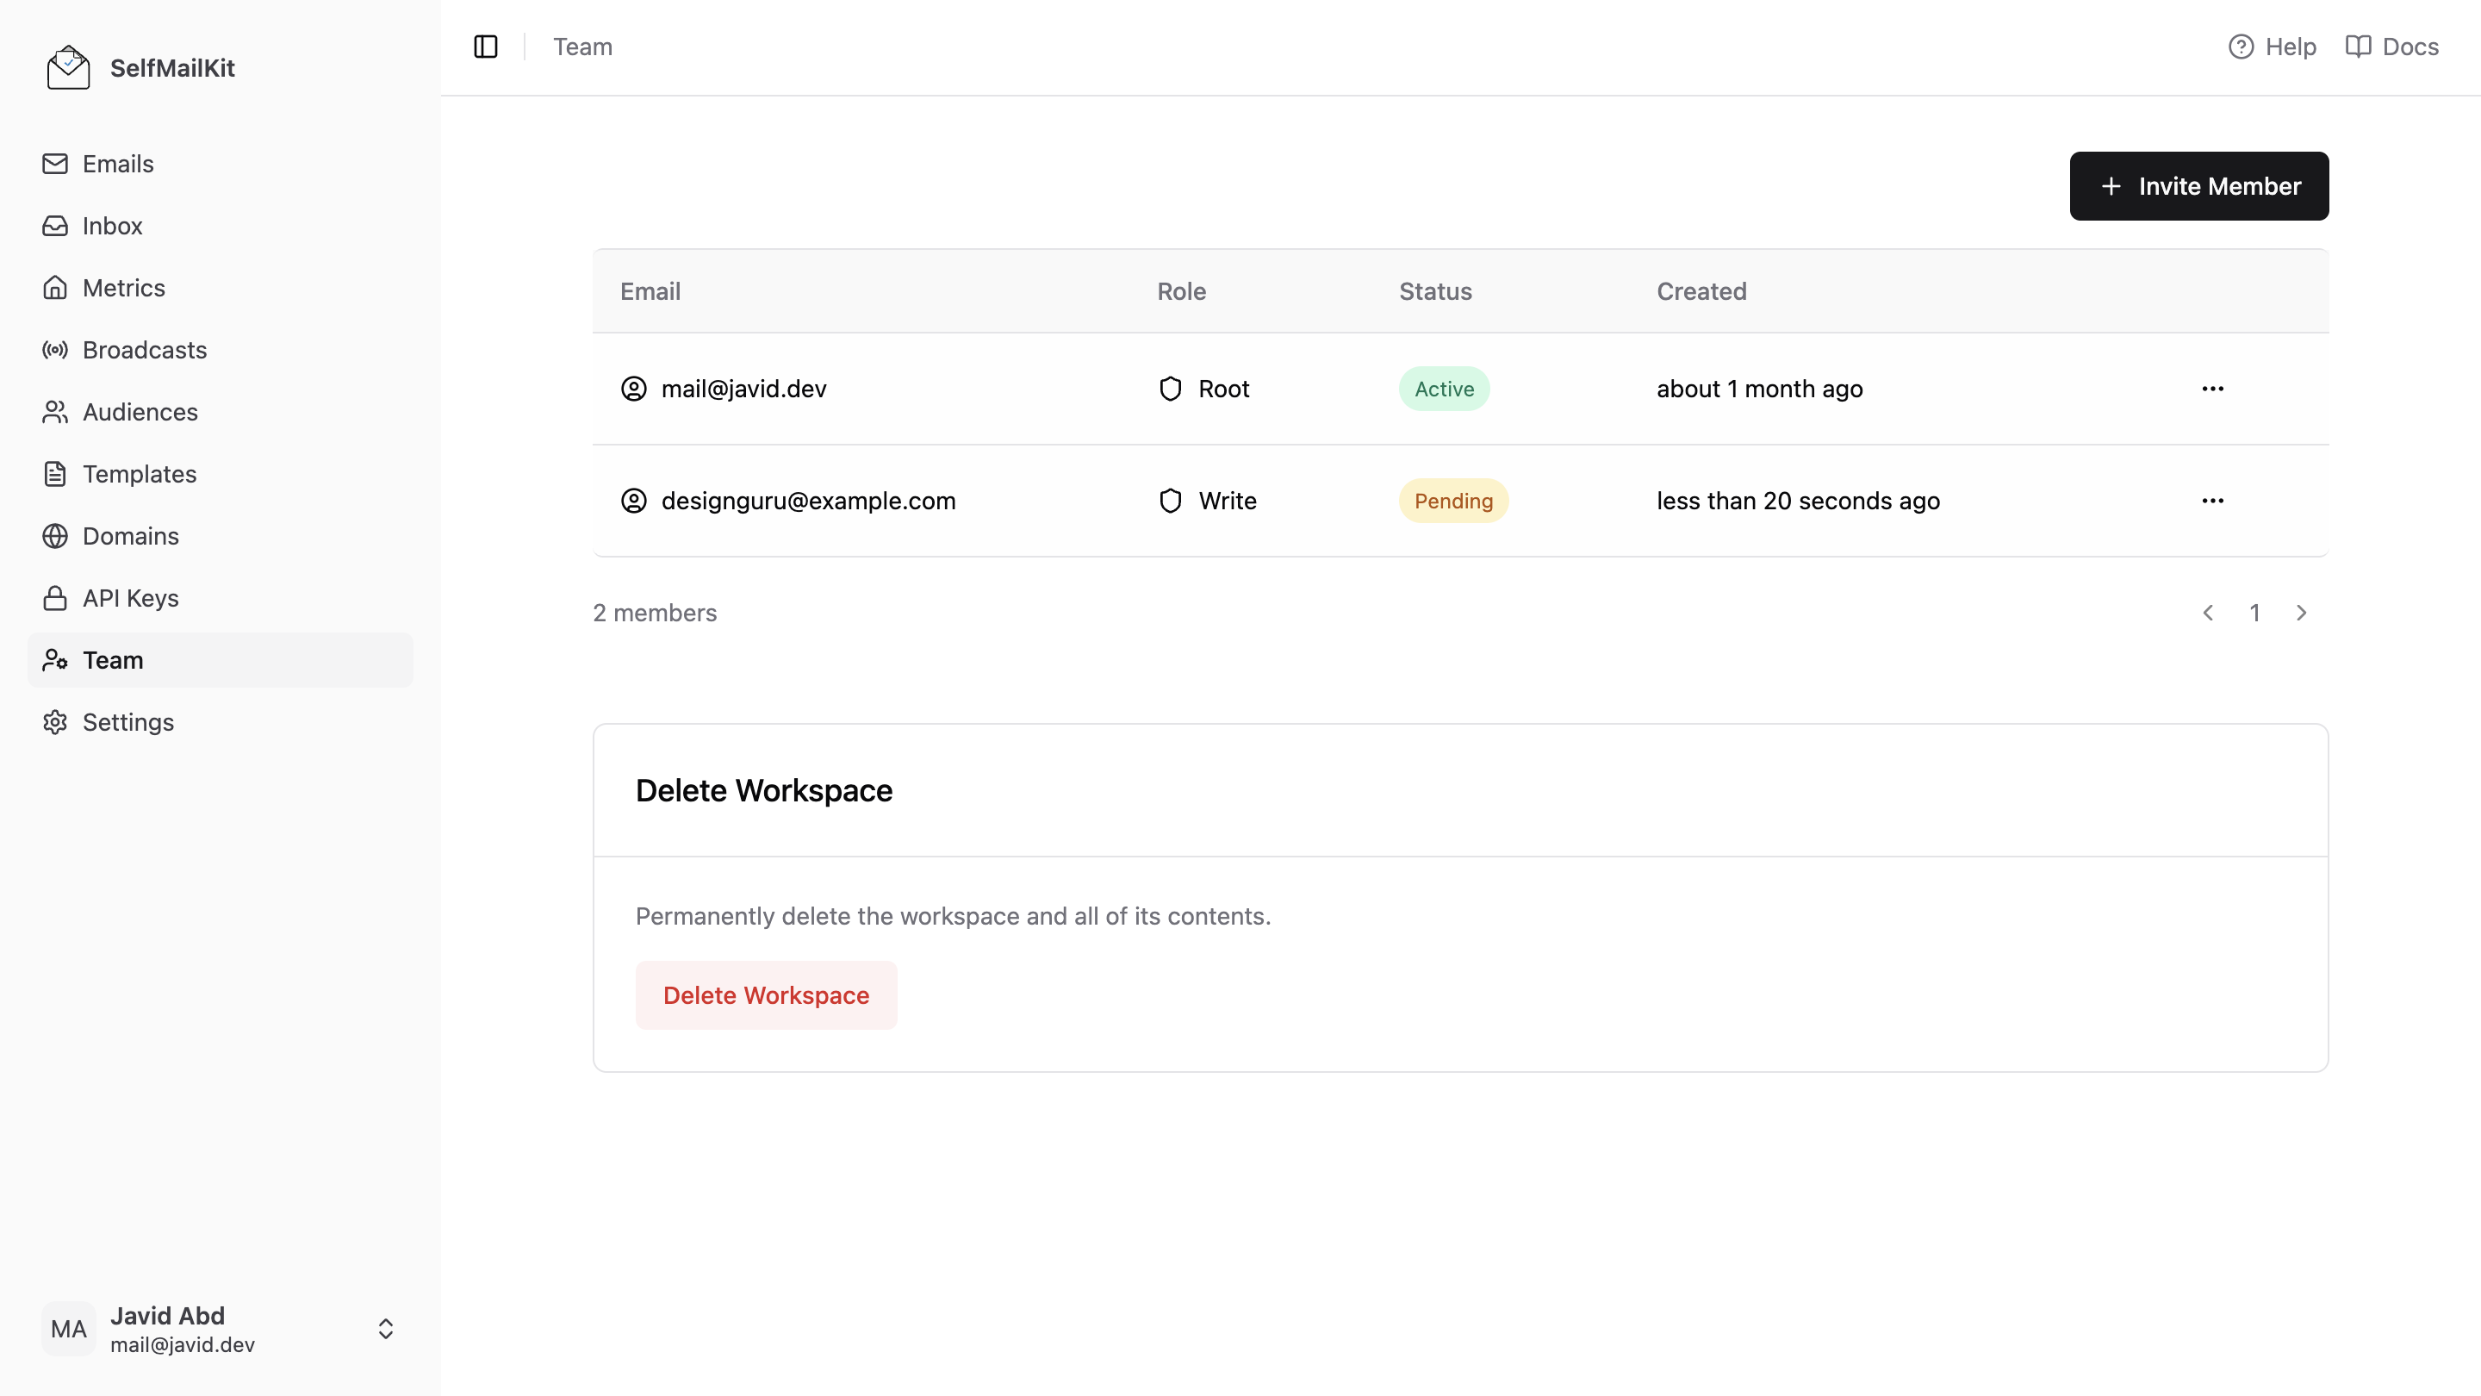Click the SelfMailKit brand name
The height and width of the screenshot is (1396, 2481).
[172, 67]
